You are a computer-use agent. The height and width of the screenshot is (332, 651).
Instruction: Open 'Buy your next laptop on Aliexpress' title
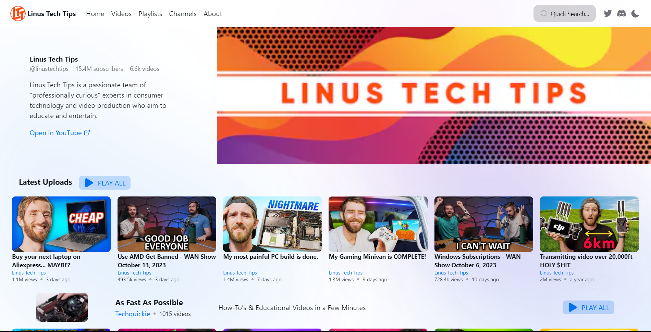point(46,261)
